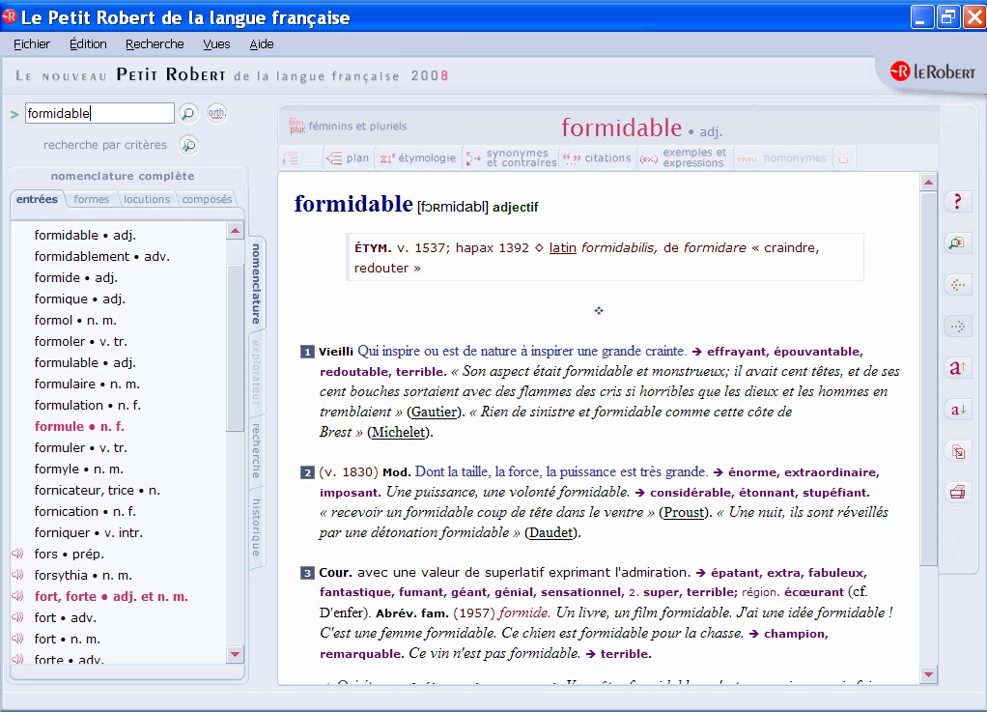The width and height of the screenshot is (987, 712).
Task: Play pronunciation speaker icon beside fors
Action: point(17,554)
